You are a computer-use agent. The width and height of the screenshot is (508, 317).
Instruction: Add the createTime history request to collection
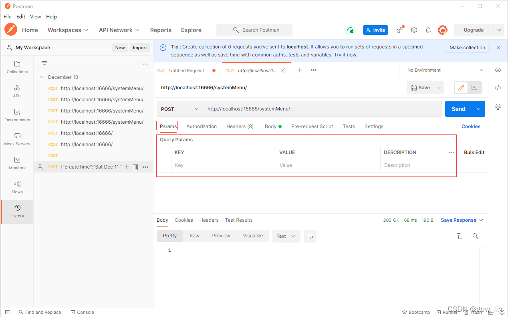(x=126, y=167)
